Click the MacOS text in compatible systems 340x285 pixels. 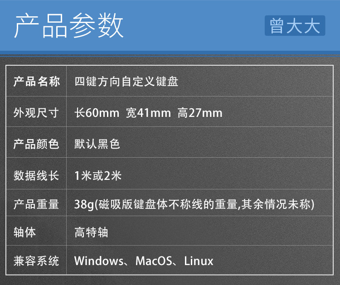154,261
